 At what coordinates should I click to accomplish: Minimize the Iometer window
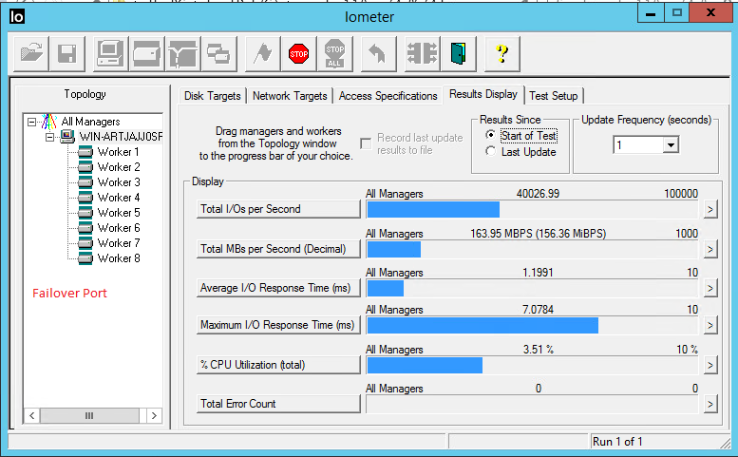pos(651,12)
